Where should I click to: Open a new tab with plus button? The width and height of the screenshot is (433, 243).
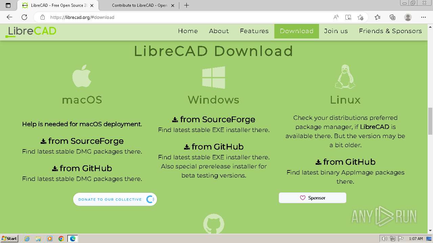[186, 5]
